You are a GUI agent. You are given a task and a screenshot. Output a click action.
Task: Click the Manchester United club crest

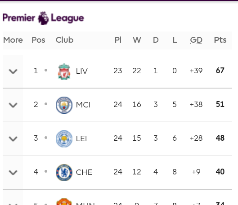pos(64,201)
